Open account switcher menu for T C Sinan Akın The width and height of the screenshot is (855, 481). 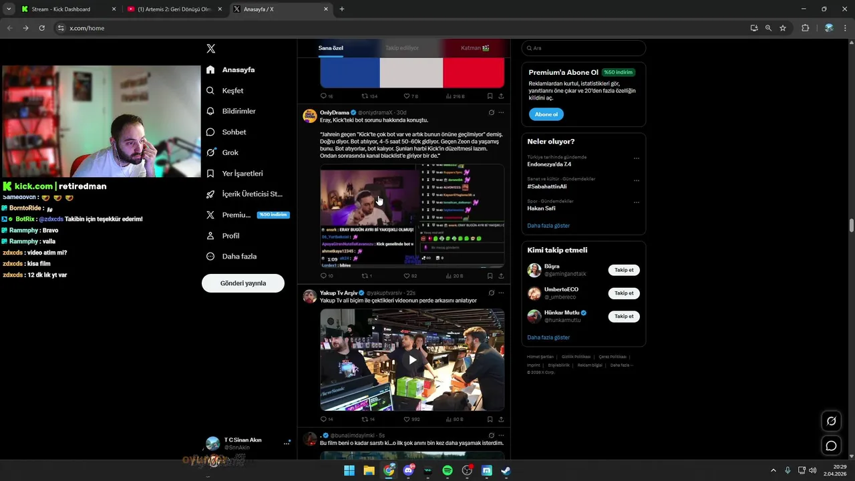tap(247, 444)
